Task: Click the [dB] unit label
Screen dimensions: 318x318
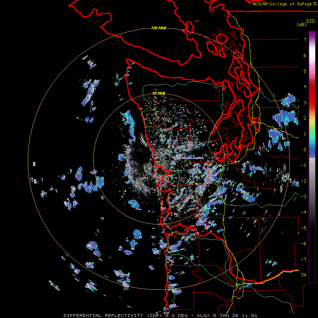Action: [x=302, y=24]
